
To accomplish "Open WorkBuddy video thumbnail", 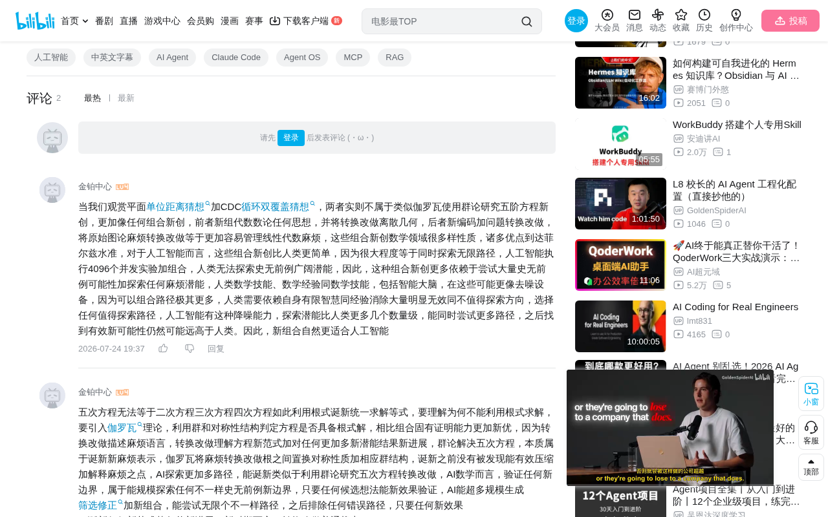I will point(620,143).
